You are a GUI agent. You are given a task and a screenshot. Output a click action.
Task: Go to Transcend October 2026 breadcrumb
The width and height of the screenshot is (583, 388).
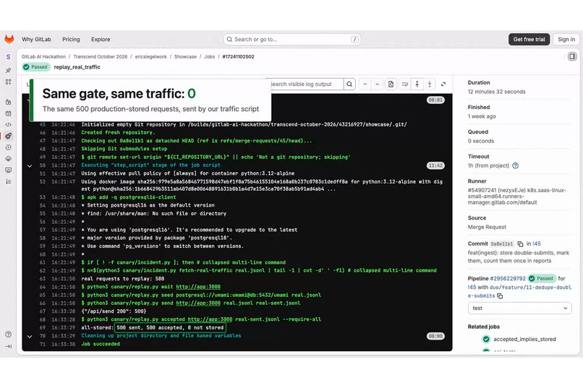(101, 57)
